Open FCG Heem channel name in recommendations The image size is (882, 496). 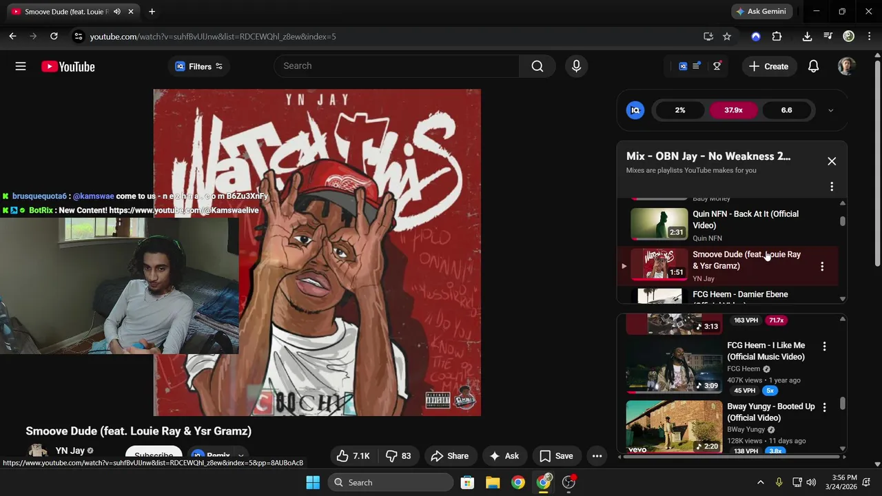(x=743, y=369)
